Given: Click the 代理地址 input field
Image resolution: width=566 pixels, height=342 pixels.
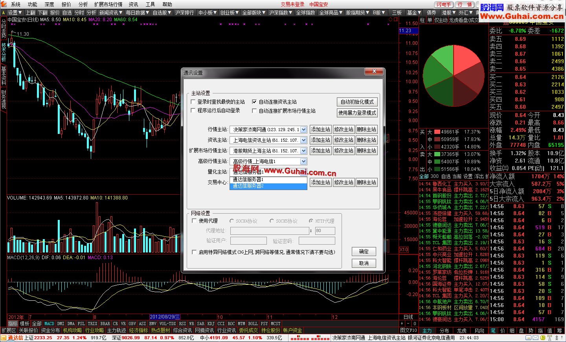Looking at the screenshot, I should pos(270,231).
